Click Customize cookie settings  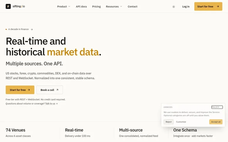click(x=181, y=122)
